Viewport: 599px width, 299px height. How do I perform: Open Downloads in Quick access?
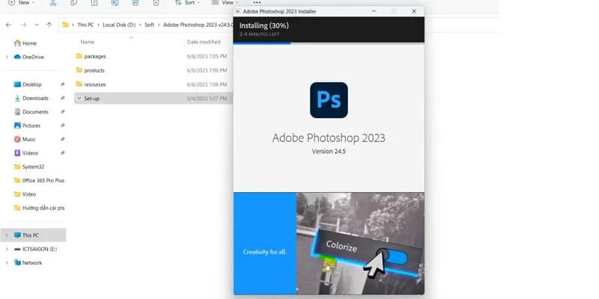[x=35, y=98]
